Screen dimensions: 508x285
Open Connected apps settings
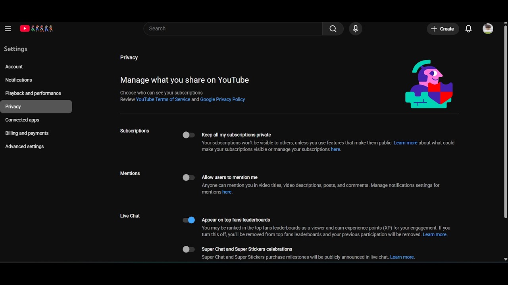coord(36,120)
